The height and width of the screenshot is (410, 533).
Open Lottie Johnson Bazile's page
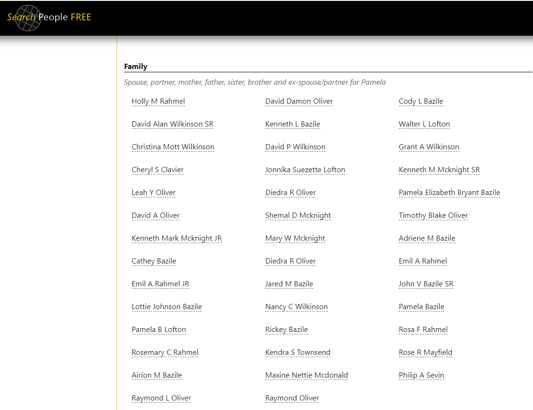[x=167, y=307]
